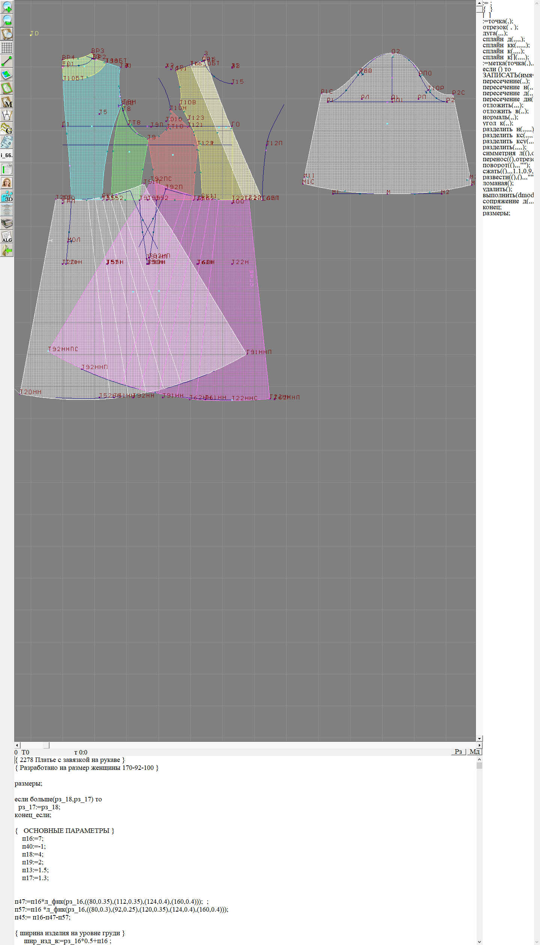Select the line segment tool icon
This screenshot has height=945, width=540.
[x=7, y=61]
